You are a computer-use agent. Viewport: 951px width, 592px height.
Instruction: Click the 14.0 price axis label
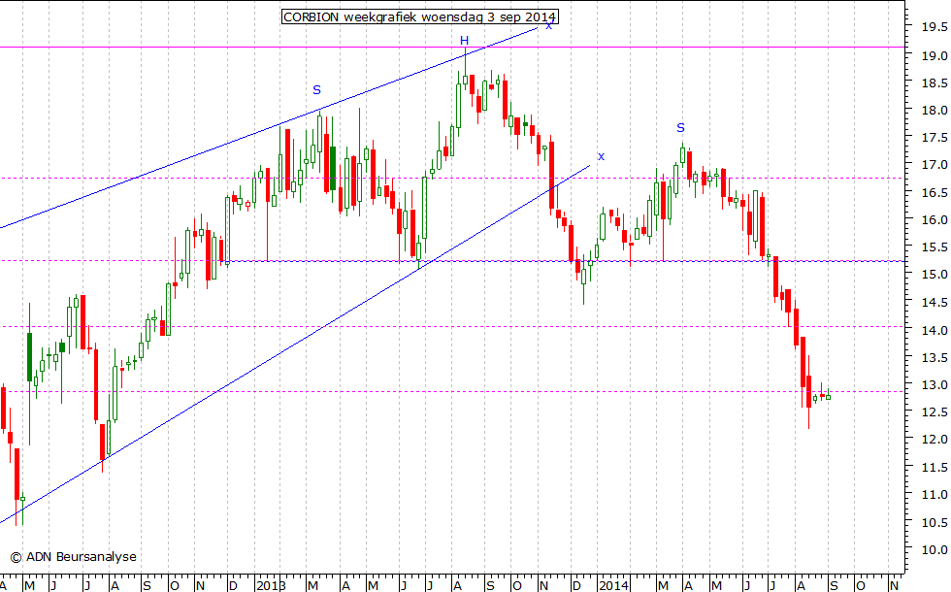[x=935, y=330]
